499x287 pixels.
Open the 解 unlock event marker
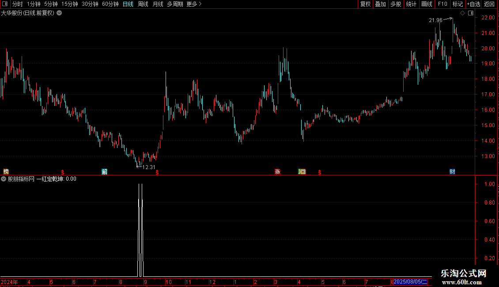(x=104, y=172)
